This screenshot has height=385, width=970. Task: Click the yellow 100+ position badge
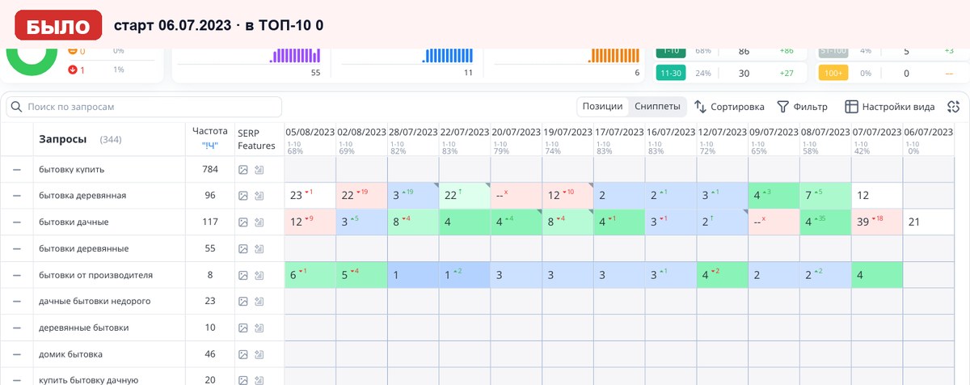(833, 73)
